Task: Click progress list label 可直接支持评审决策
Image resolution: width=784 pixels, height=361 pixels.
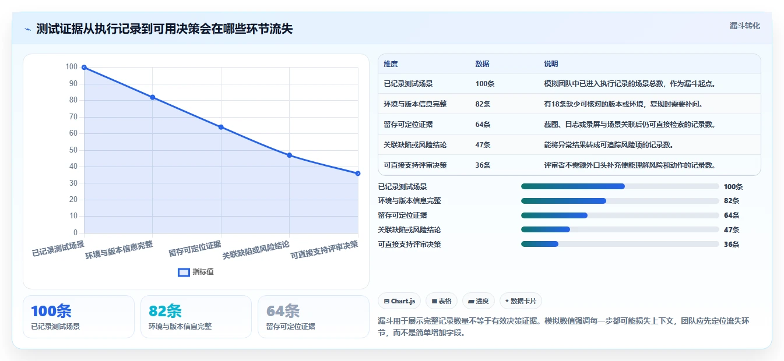Action: pos(409,245)
